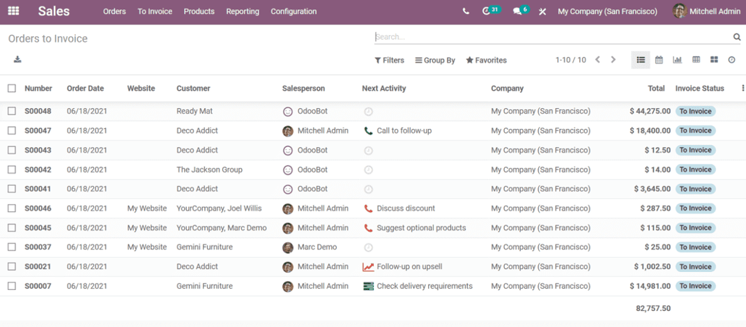Open the Group By dropdown

pyautogui.click(x=435, y=61)
